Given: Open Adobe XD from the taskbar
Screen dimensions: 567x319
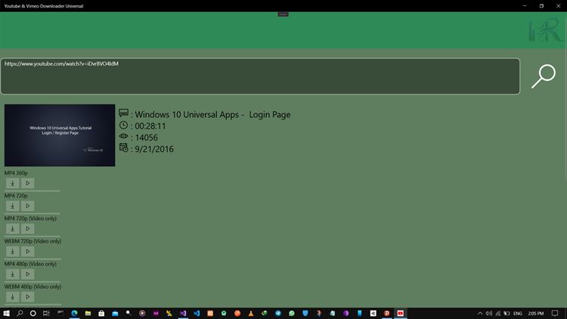Looking at the screenshot, I should pyautogui.click(x=156, y=313).
